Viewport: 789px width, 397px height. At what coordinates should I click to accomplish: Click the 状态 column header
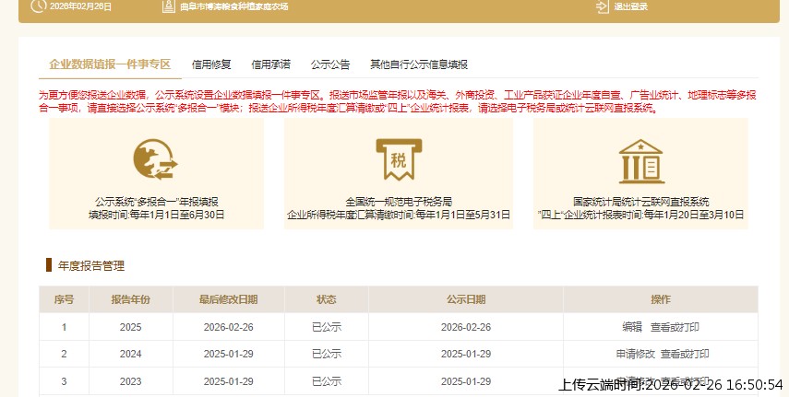coord(326,299)
